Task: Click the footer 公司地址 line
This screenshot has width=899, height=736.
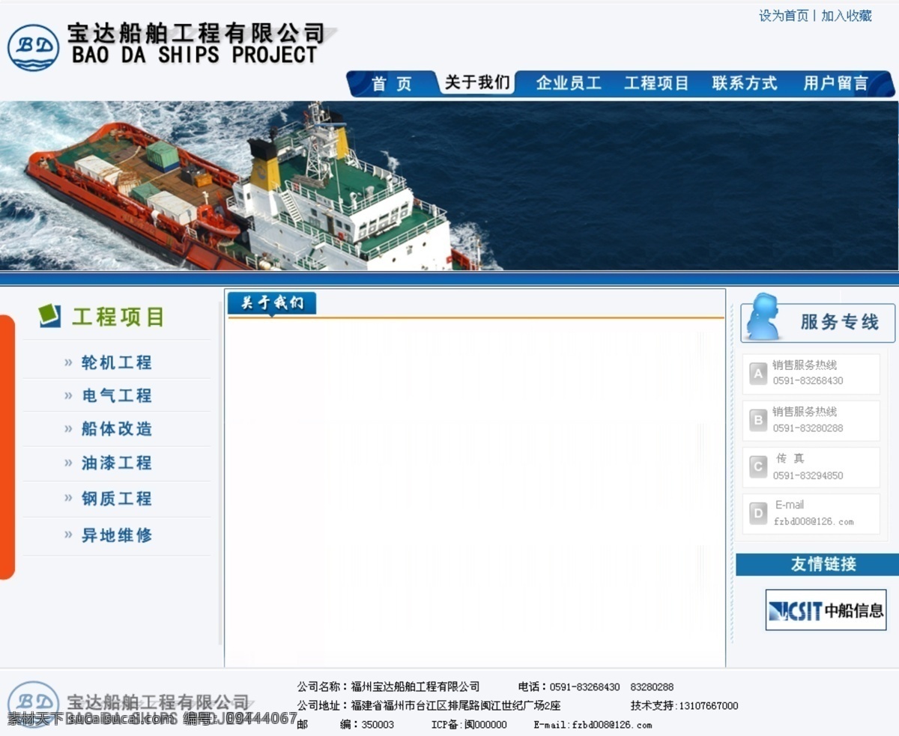Action: [x=429, y=705]
